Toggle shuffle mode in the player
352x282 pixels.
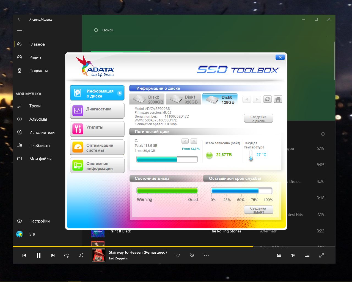[x=81, y=255]
